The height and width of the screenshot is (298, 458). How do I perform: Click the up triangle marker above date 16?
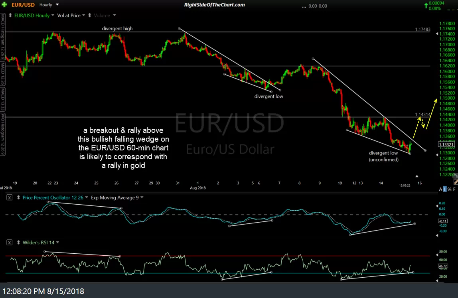417,176
